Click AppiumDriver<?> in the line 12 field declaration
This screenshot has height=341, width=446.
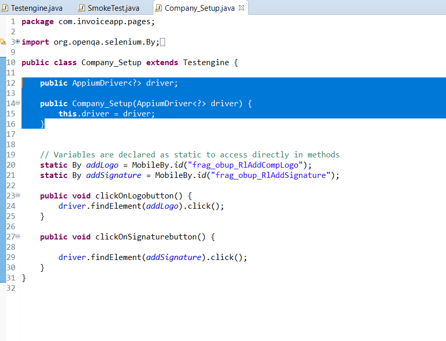click(x=107, y=83)
